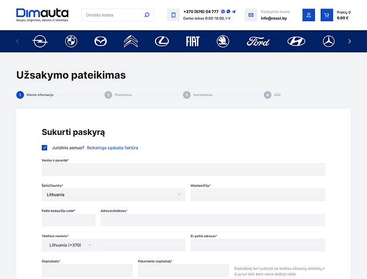The width and height of the screenshot is (367, 279).
Task: Focus the Slaptažodis password field
Action: (x=87, y=270)
